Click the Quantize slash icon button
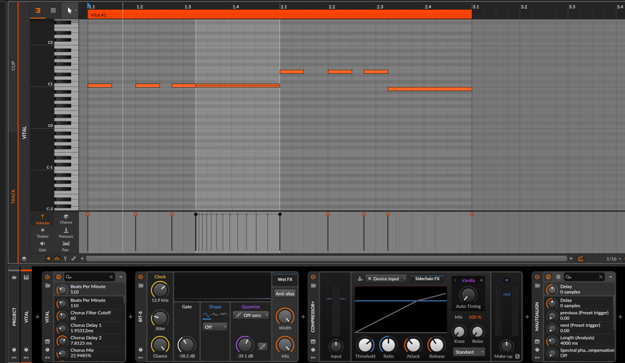Viewport: 625px width, 363px height. point(262,346)
